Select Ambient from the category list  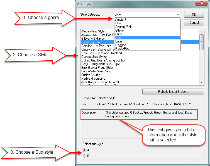121,20
